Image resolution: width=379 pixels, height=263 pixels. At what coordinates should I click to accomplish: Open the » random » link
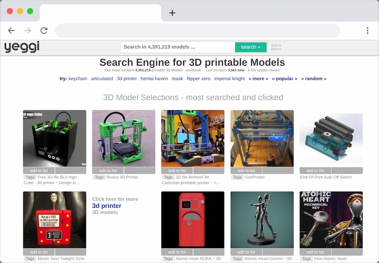pyautogui.click(x=314, y=79)
